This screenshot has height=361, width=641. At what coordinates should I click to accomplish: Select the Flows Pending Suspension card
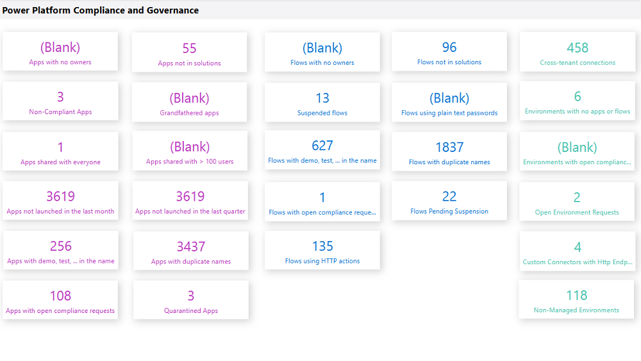(x=449, y=201)
